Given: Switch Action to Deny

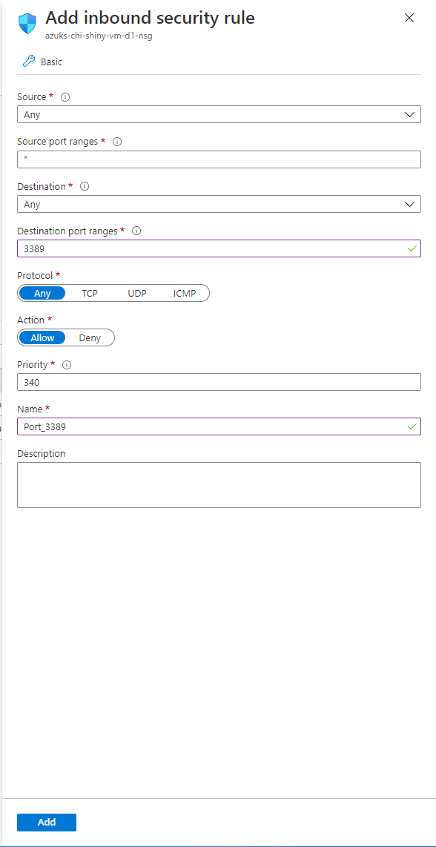Looking at the screenshot, I should [x=90, y=337].
